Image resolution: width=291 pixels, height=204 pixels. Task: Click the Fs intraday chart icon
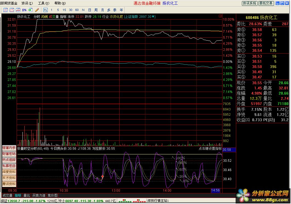click(45, 10)
